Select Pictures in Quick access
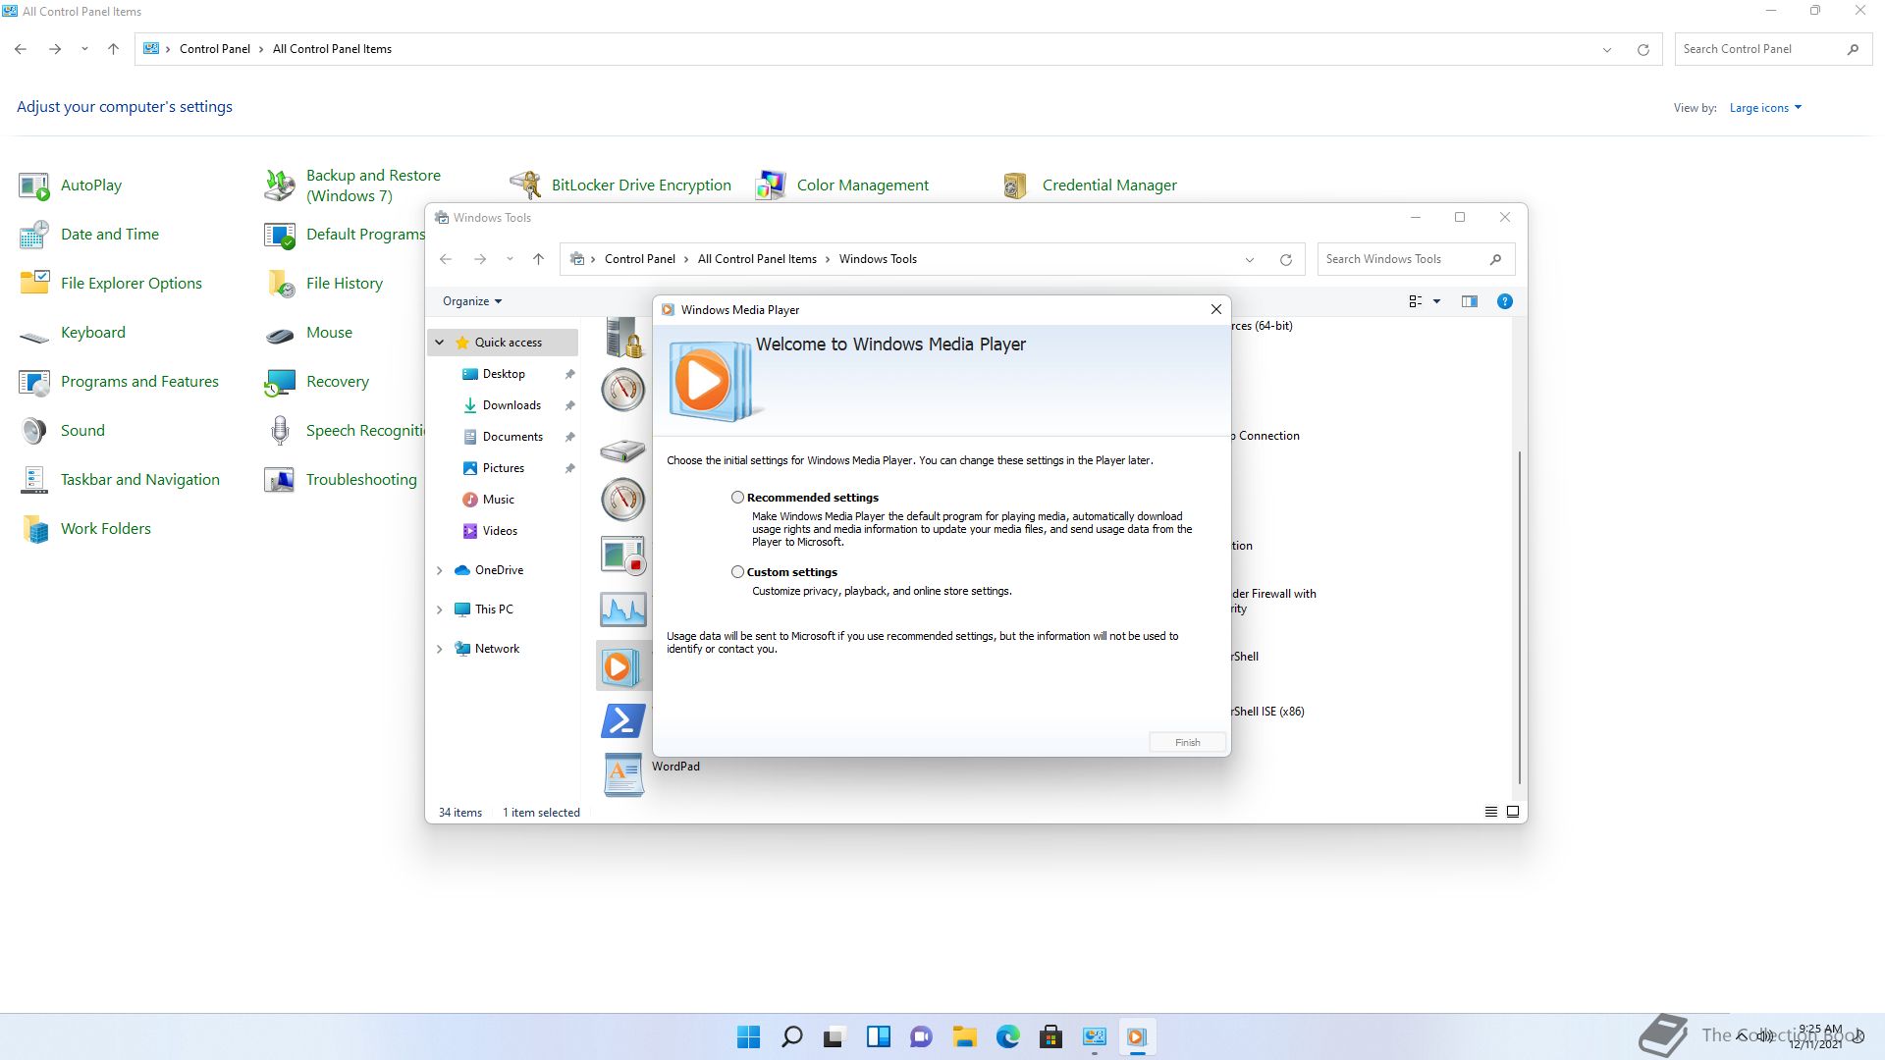Viewport: 1885px width, 1060px height. tap(503, 468)
